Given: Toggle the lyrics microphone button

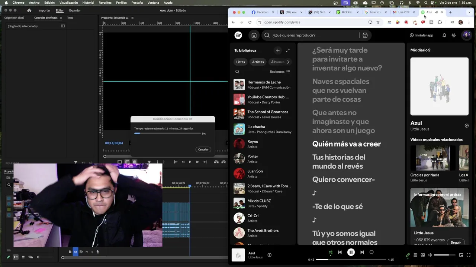Looking at the screenshot, I should 408,255.
